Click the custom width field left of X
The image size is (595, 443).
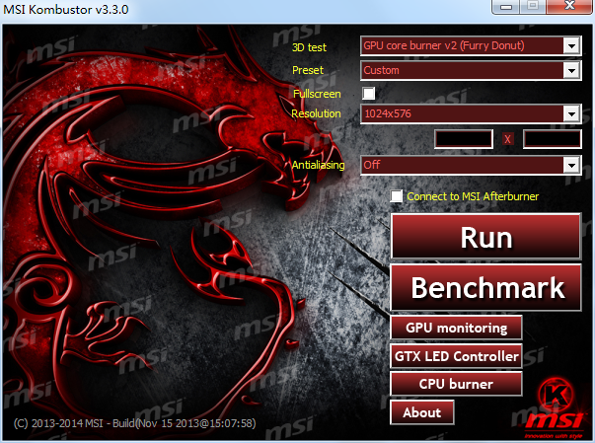[464, 139]
